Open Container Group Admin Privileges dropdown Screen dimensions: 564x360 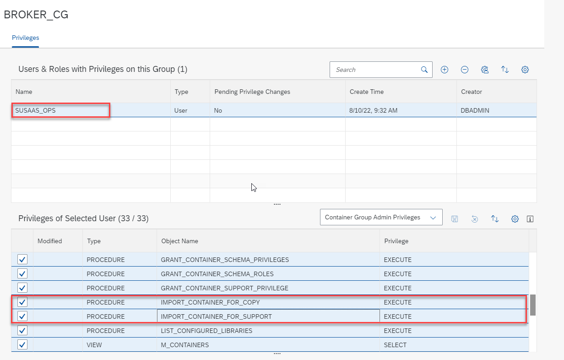(x=381, y=218)
